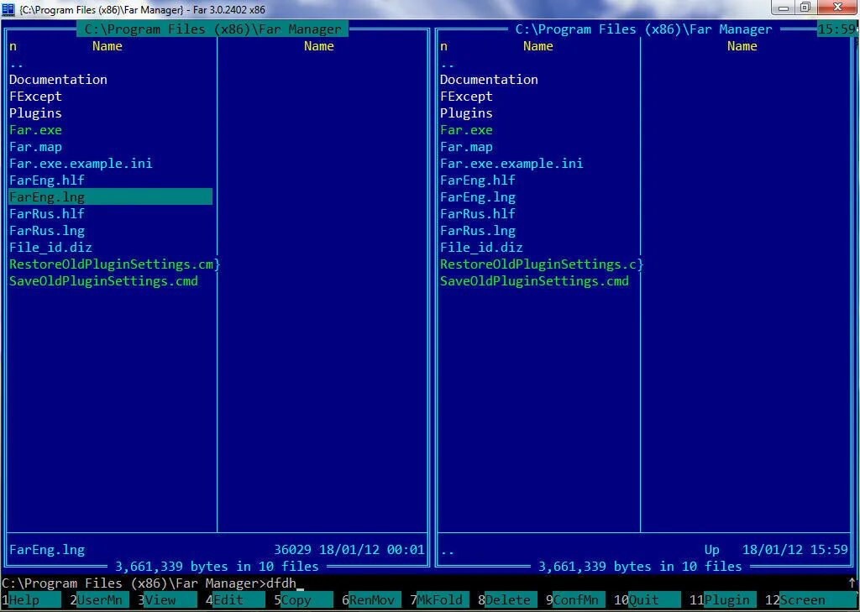Select RestoreOldPluginSettings.cm in left panel
Viewport: 860px width, 612px height.
(111, 264)
